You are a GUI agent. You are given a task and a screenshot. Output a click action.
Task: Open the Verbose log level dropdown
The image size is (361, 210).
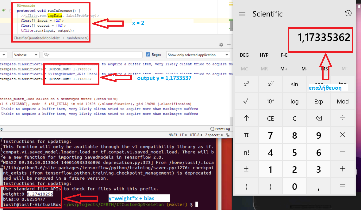(26, 55)
